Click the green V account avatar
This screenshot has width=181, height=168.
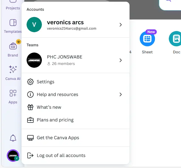point(34,25)
